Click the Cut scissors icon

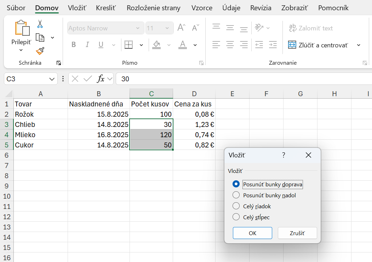coord(40,24)
